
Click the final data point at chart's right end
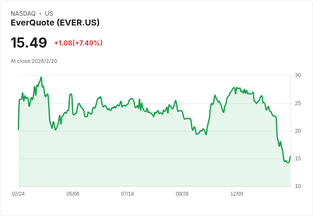tap(290, 156)
